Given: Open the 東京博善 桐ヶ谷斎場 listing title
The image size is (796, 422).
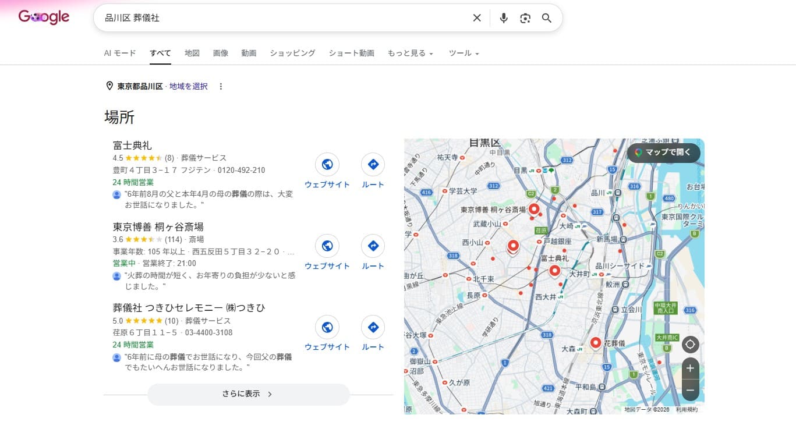Looking at the screenshot, I should coord(158,226).
